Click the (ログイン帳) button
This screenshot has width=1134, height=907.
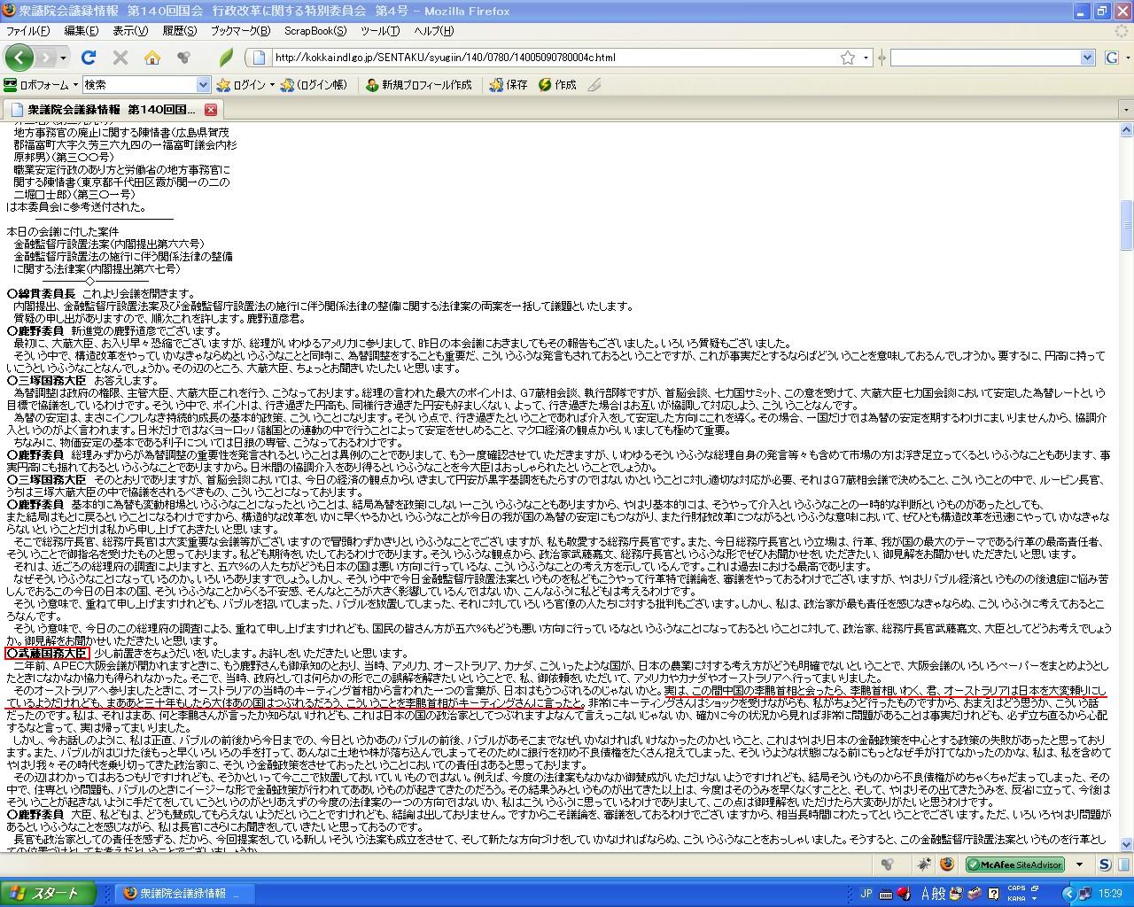(x=315, y=85)
